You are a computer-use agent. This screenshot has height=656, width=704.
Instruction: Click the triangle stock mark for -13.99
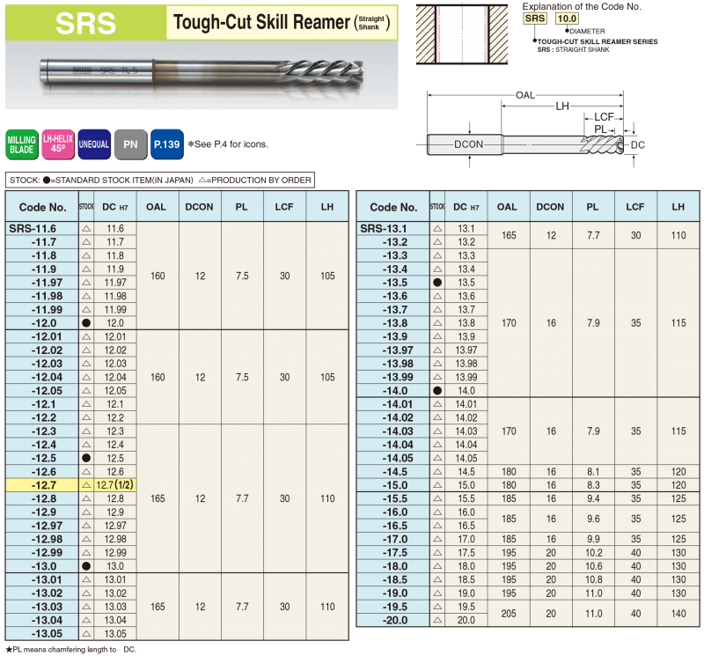tap(437, 378)
